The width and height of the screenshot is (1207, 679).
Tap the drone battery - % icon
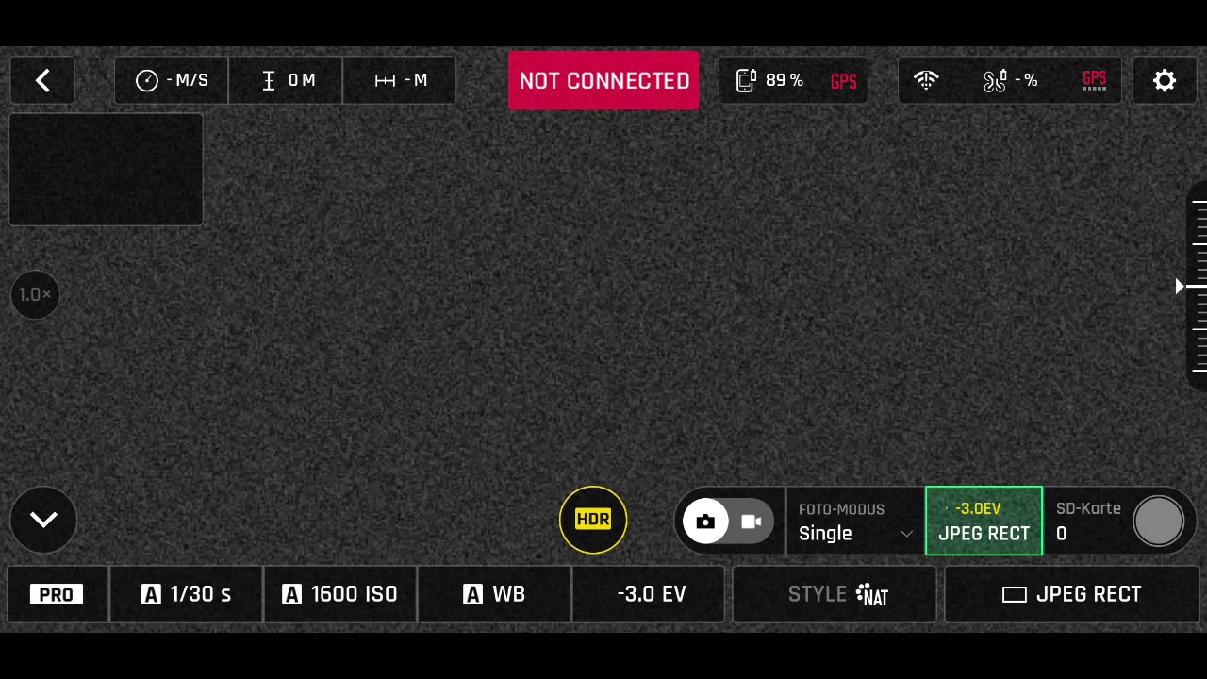[1009, 80]
